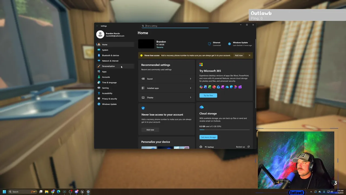Open Discord from the taskbar

pos(76,192)
